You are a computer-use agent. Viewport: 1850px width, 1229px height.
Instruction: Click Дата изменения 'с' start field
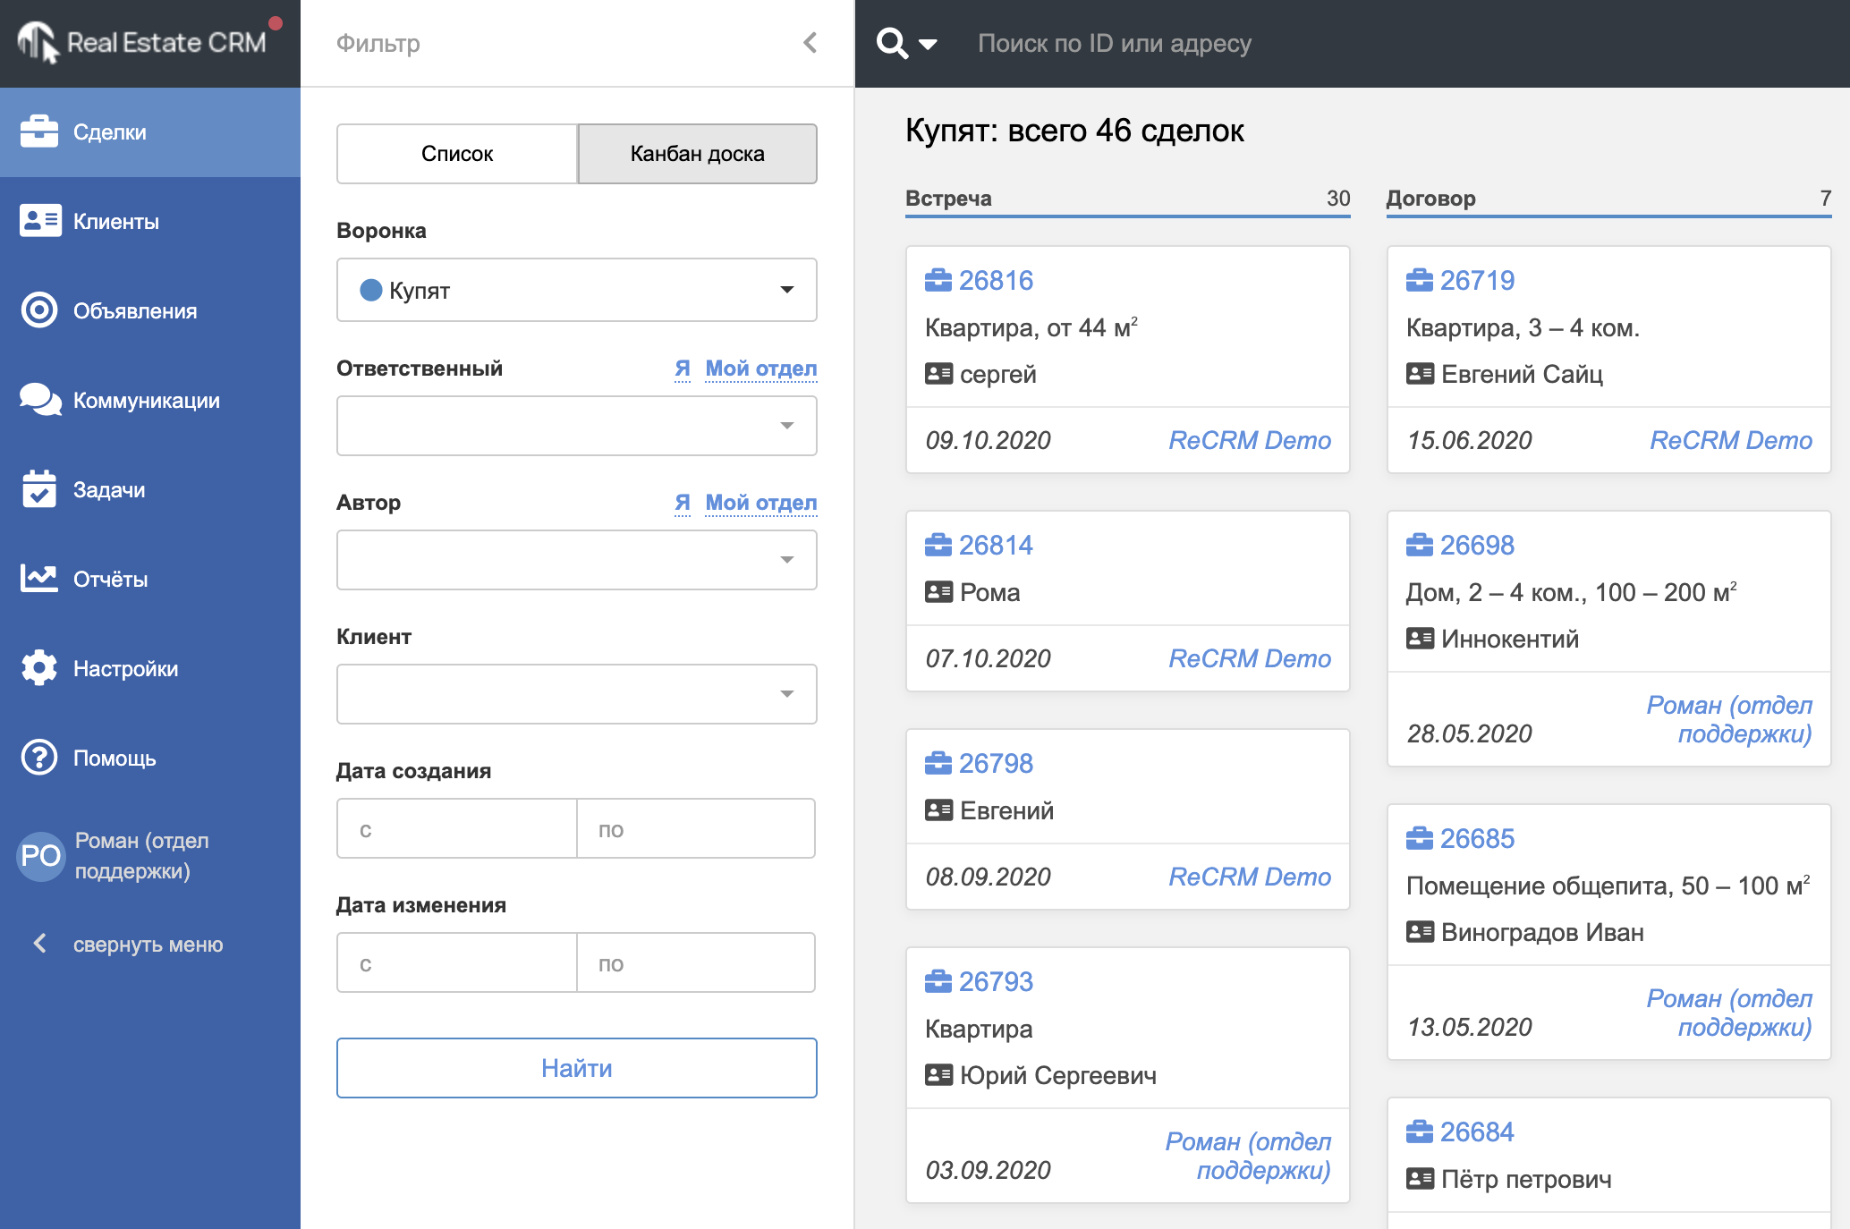click(x=457, y=962)
